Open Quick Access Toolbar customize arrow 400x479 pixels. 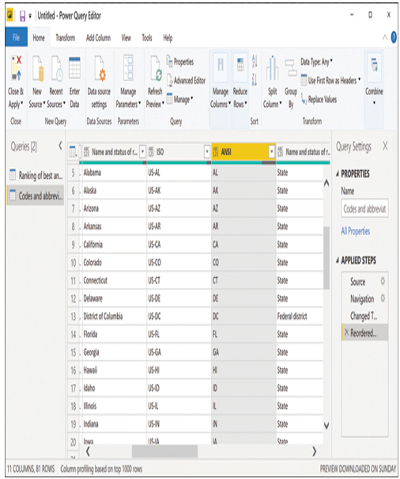(x=30, y=16)
